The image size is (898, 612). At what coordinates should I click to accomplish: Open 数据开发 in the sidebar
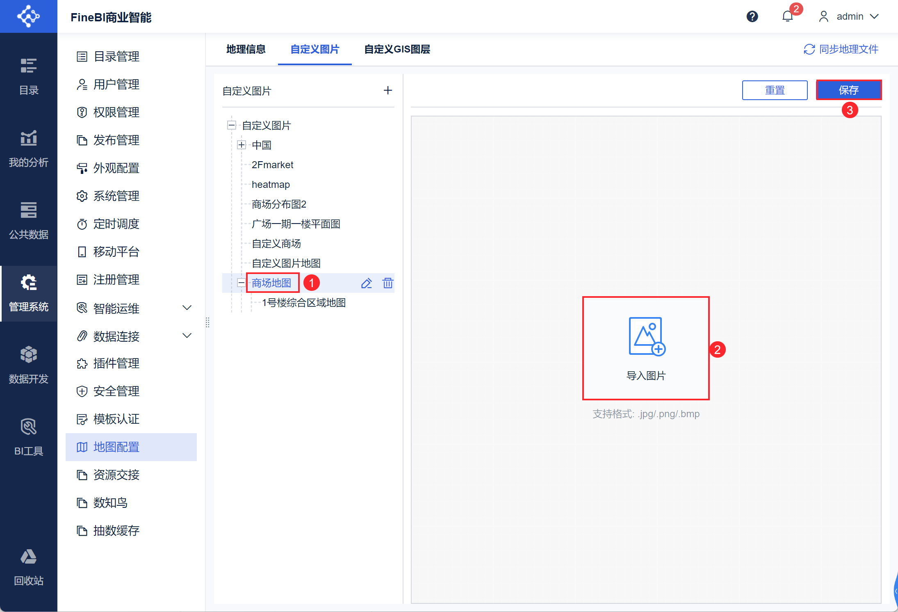[29, 365]
